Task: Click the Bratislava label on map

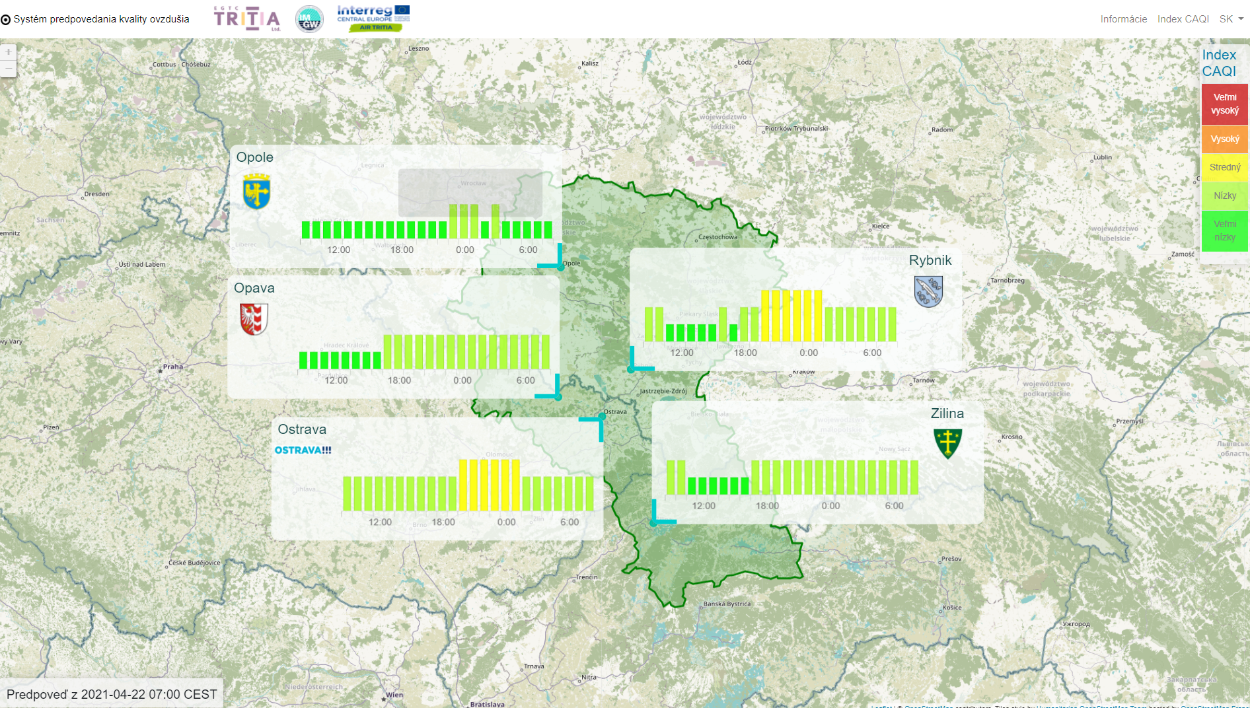Action: point(487,704)
